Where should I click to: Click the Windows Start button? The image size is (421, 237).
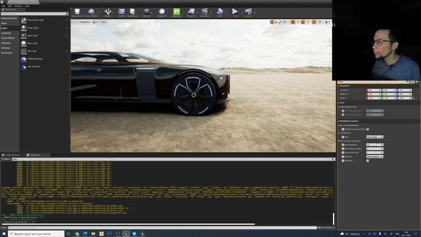pyautogui.click(x=4, y=234)
